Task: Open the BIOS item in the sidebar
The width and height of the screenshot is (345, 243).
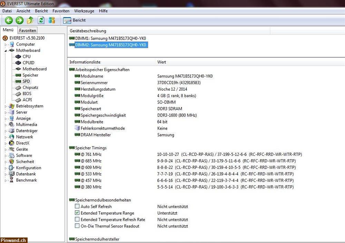Action: click(x=27, y=93)
